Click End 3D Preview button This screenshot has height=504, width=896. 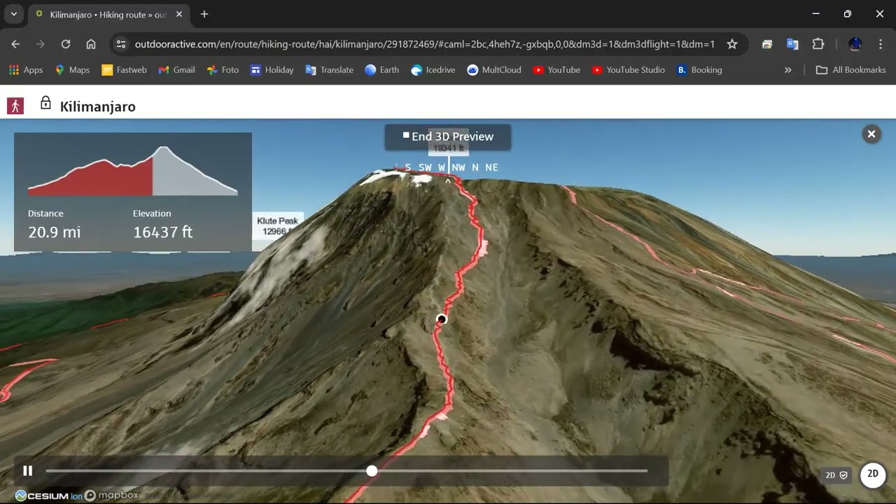pyautogui.click(x=448, y=136)
